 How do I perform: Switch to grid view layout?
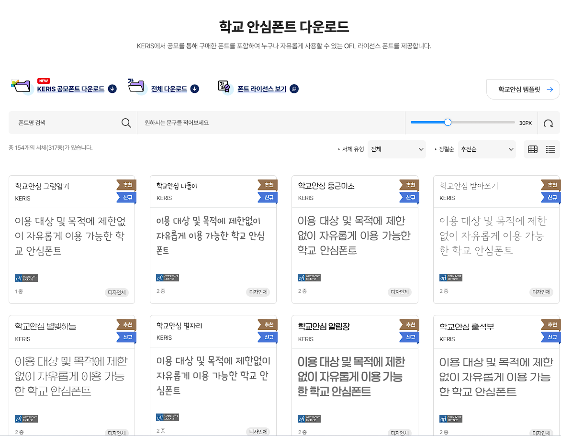pos(532,149)
